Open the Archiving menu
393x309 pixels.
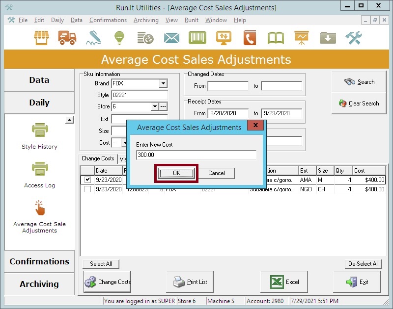click(x=146, y=20)
